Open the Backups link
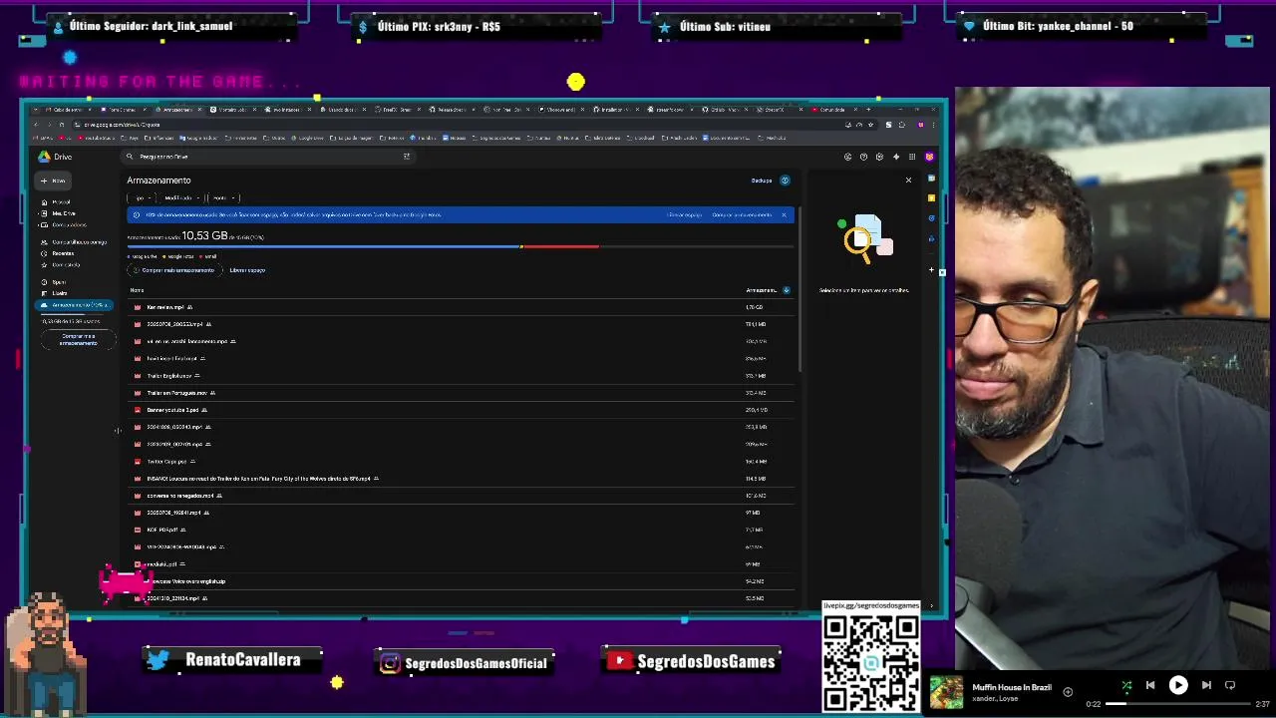The width and height of the screenshot is (1276, 718). 762,180
